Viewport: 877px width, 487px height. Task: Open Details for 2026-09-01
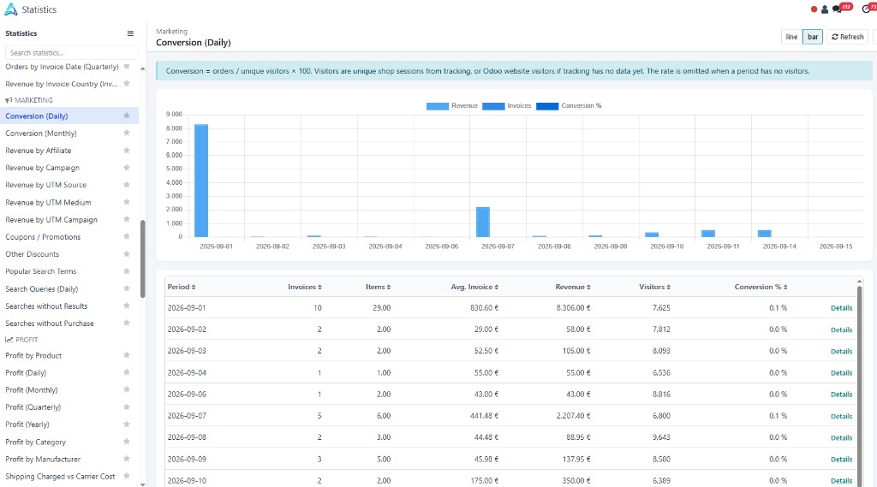pyautogui.click(x=841, y=308)
